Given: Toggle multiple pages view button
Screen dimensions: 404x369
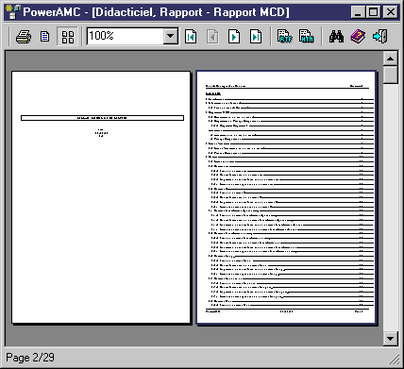Looking at the screenshot, I should 68,37.
